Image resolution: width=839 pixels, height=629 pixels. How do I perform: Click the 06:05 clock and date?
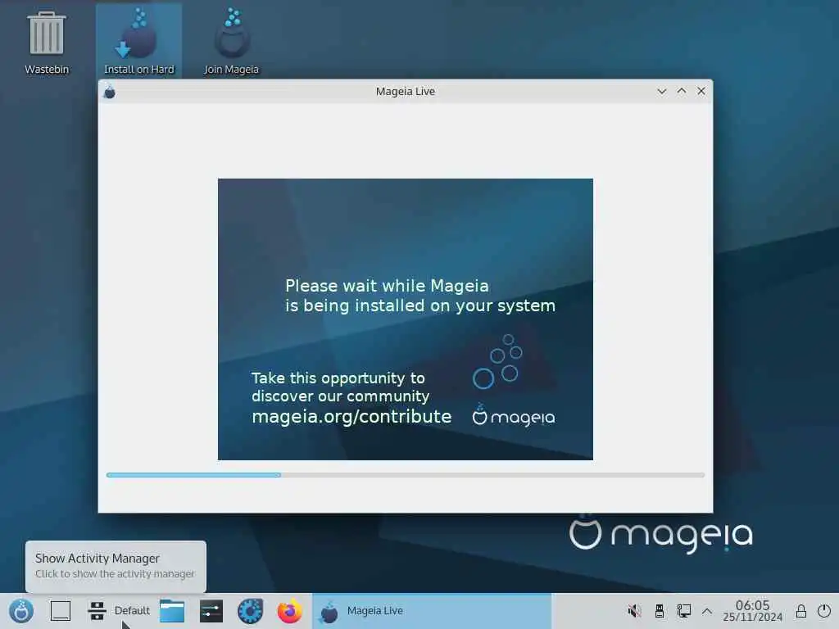[752, 611]
